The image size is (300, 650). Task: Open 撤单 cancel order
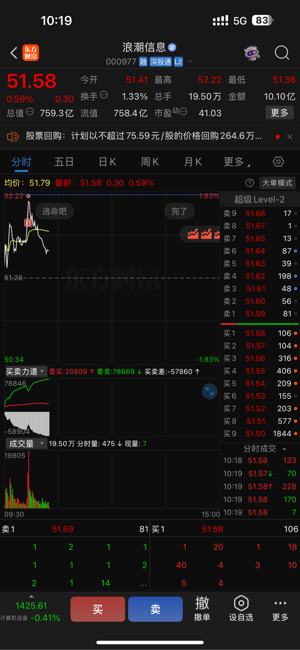click(202, 609)
